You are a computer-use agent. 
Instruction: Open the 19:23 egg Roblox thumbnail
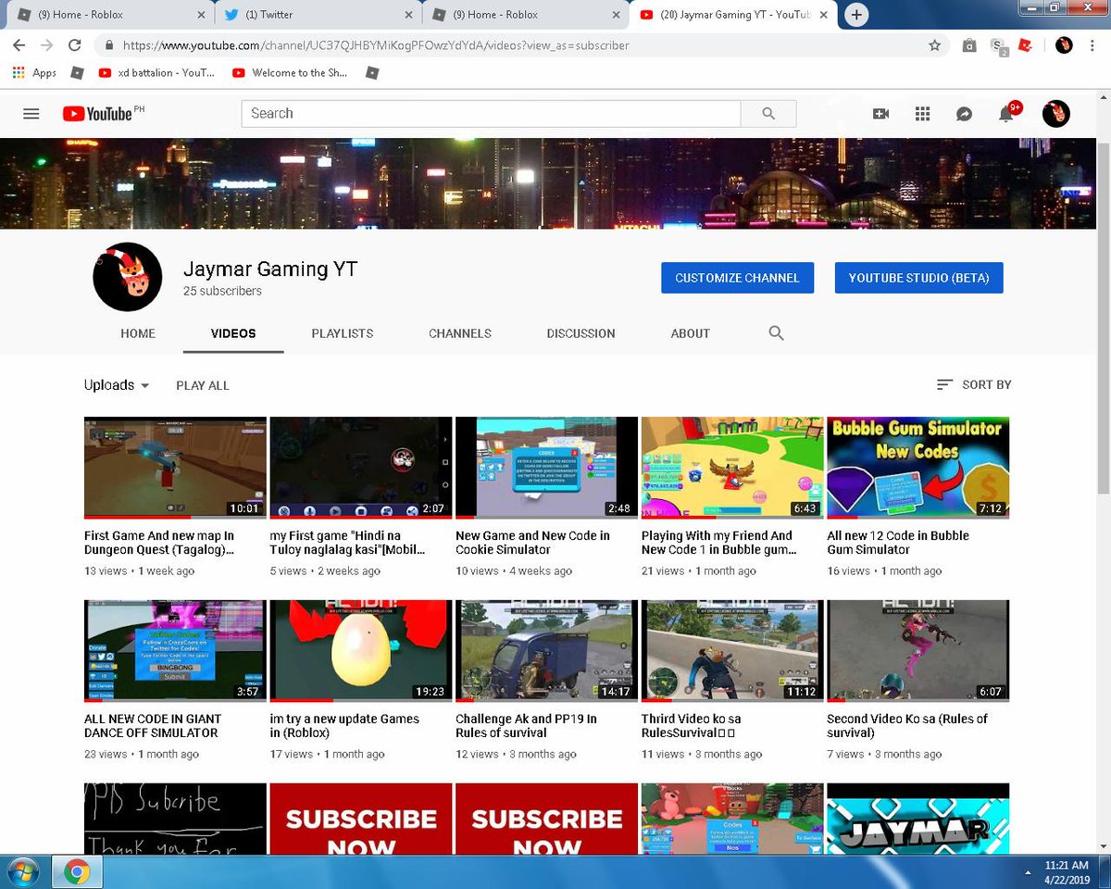click(361, 651)
